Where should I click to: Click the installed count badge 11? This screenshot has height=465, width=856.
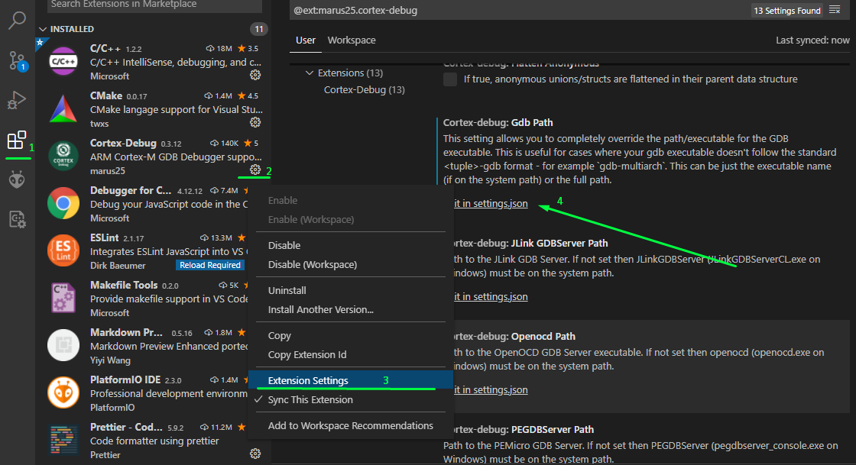(x=259, y=29)
